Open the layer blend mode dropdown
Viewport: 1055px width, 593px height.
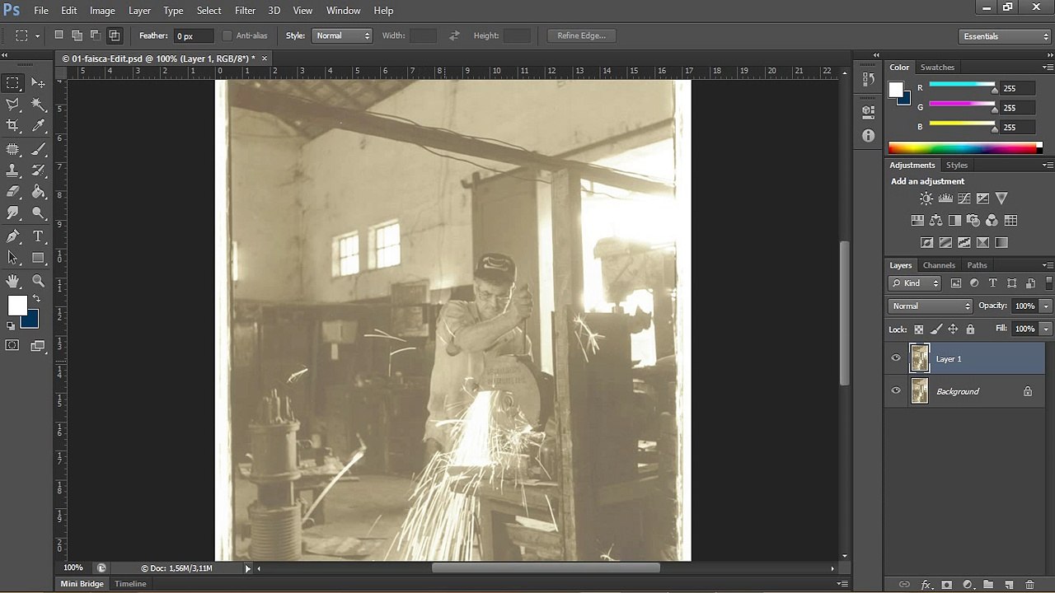[x=931, y=306]
